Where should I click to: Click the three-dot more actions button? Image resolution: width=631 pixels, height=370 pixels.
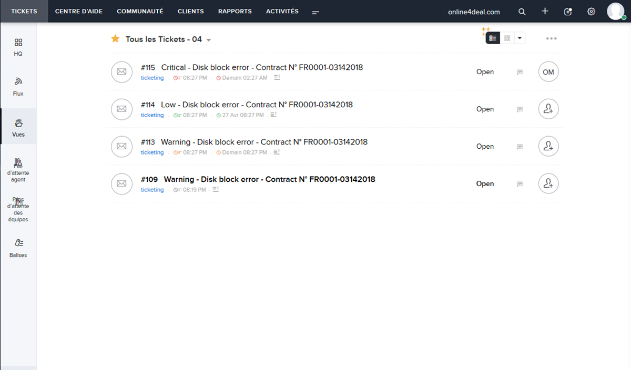tap(551, 38)
